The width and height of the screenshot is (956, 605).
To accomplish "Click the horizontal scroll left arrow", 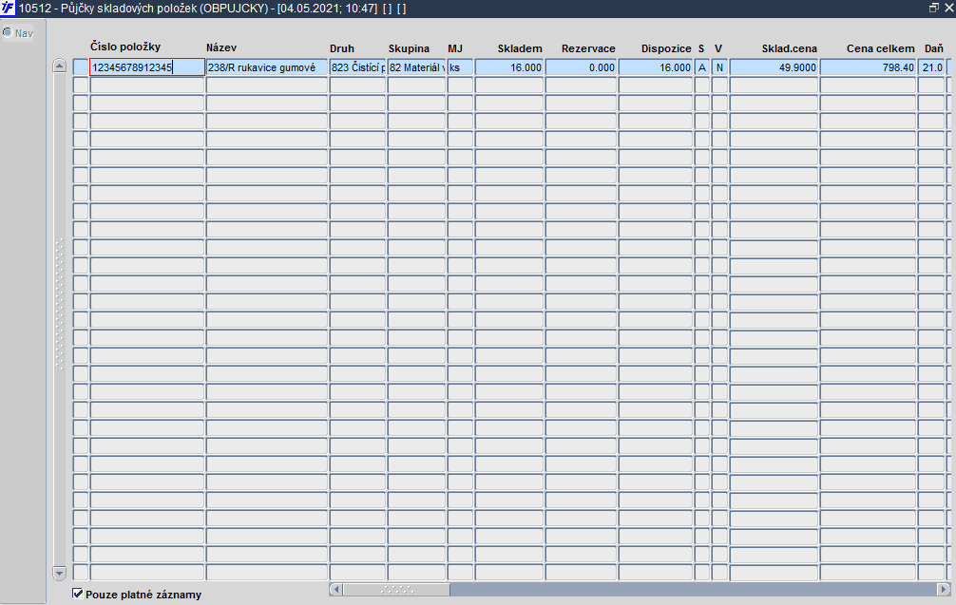I will pyautogui.click(x=335, y=589).
